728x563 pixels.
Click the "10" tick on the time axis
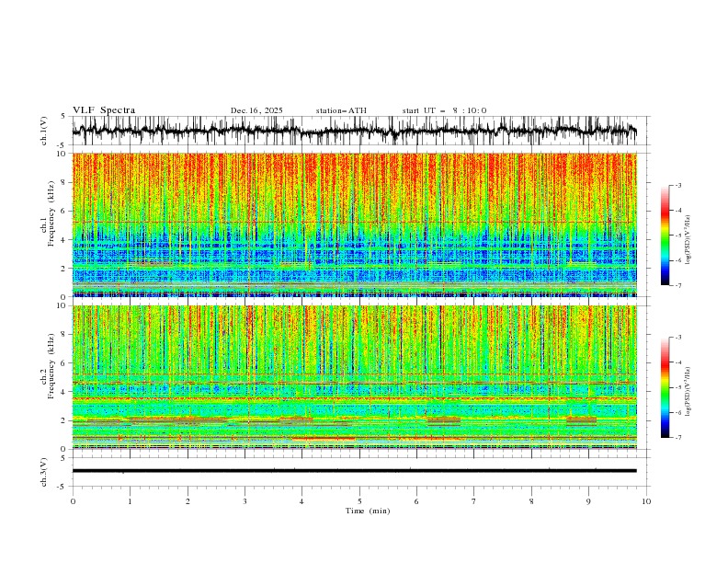pos(646,501)
